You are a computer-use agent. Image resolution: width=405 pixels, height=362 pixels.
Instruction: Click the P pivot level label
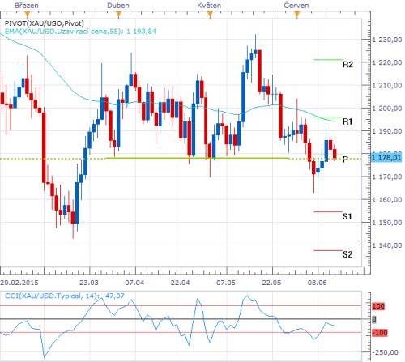(x=345, y=160)
